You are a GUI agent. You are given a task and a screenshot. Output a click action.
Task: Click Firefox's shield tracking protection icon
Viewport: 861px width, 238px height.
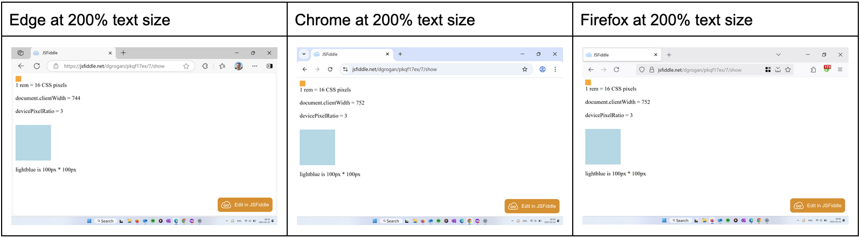click(642, 69)
